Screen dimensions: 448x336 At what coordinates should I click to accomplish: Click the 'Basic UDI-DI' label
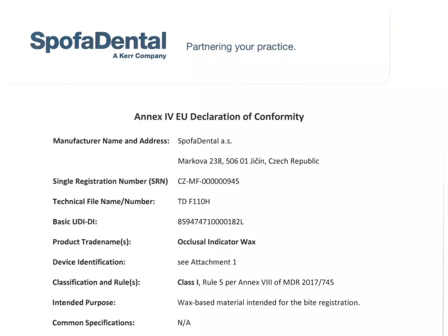75,221
